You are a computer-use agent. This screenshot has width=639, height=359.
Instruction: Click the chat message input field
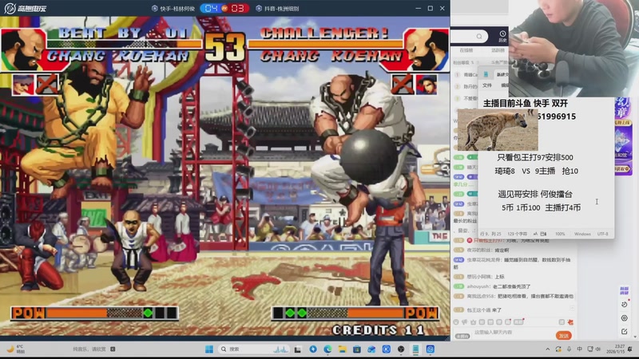pos(513,333)
